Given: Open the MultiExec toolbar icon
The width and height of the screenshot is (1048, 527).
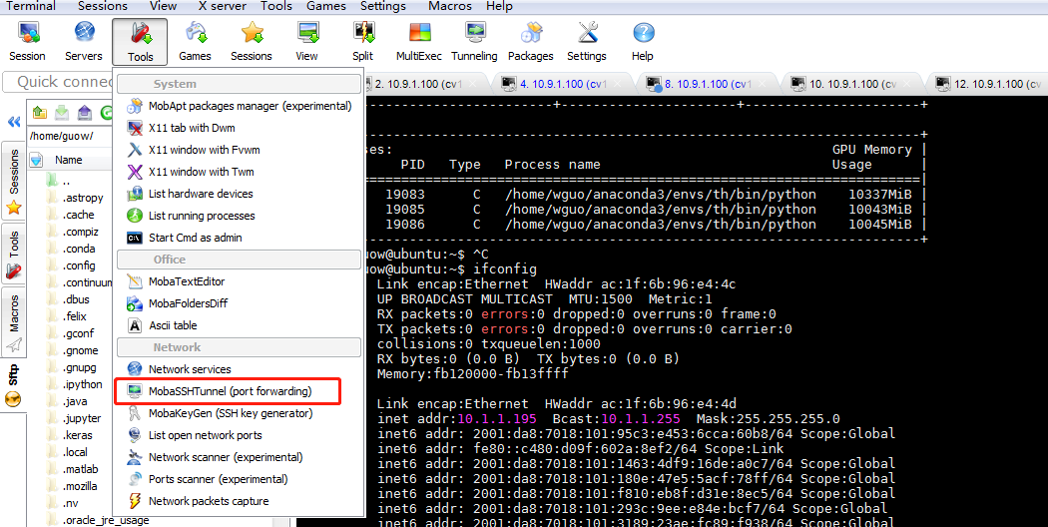Looking at the screenshot, I should pyautogui.click(x=419, y=41).
